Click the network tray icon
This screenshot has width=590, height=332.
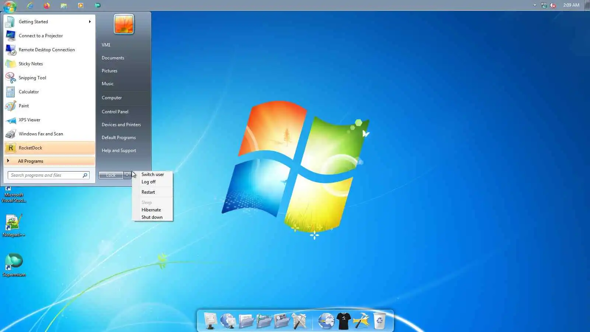(544, 5)
